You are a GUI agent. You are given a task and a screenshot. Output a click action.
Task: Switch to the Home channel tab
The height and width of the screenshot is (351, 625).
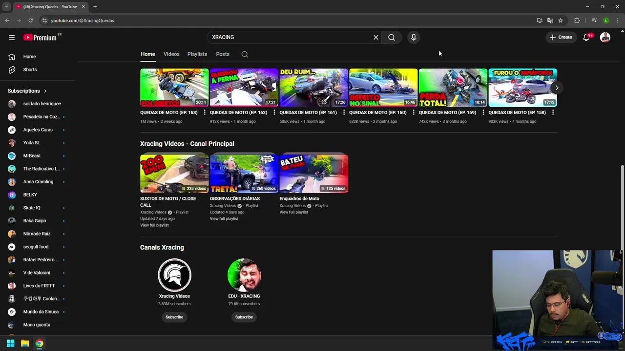tap(148, 54)
